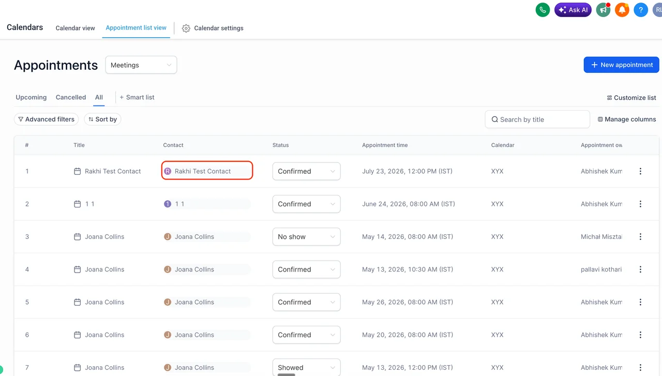The width and height of the screenshot is (662, 376).
Task: Show the Upcoming appointments tab
Action: [x=31, y=97]
